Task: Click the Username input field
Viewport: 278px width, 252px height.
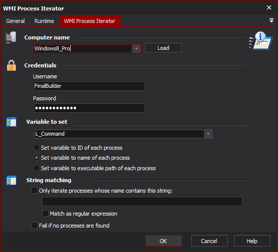Action: pyautogui.click(x=89, y=86)
